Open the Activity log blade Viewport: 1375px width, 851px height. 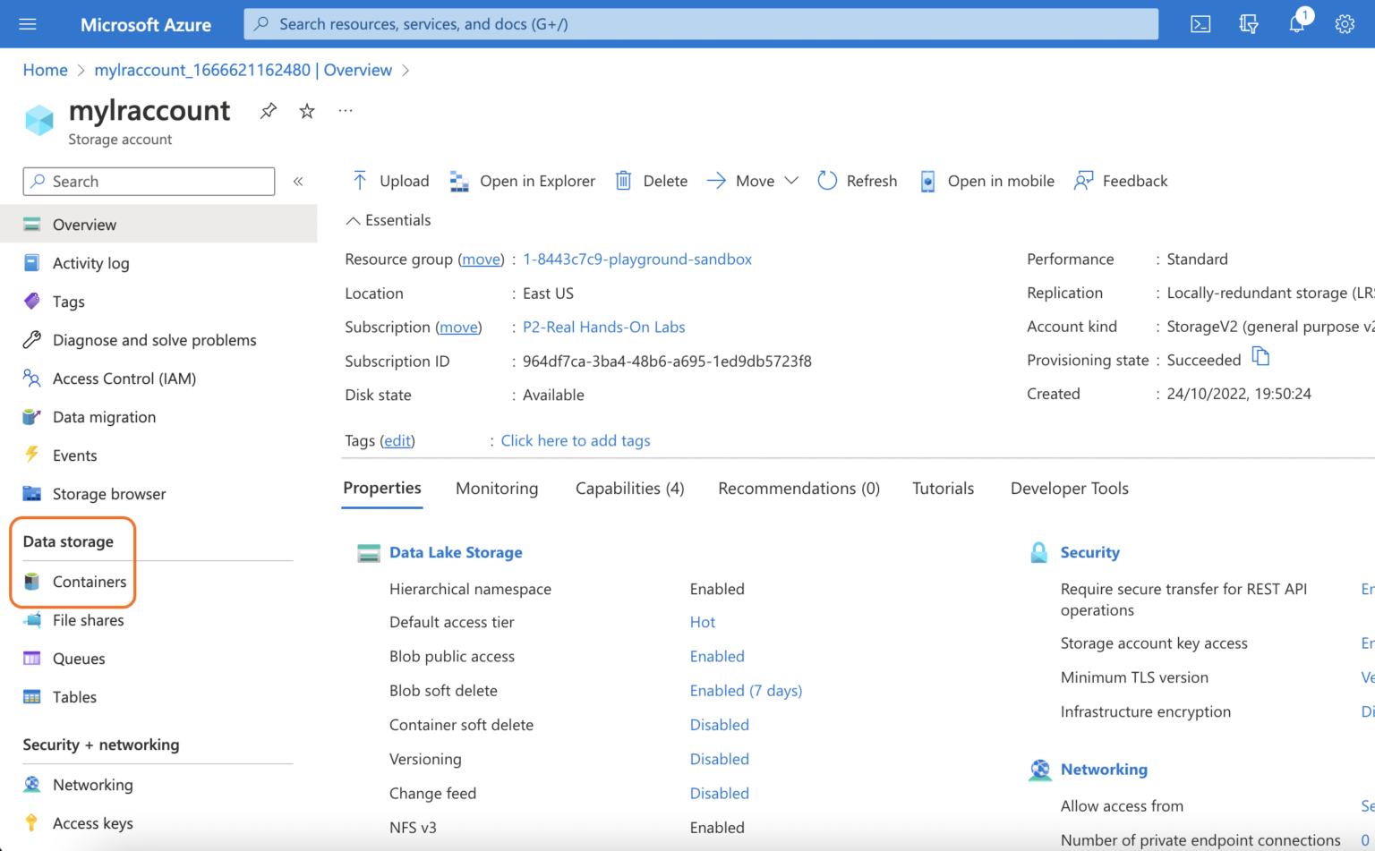(92, 262)
